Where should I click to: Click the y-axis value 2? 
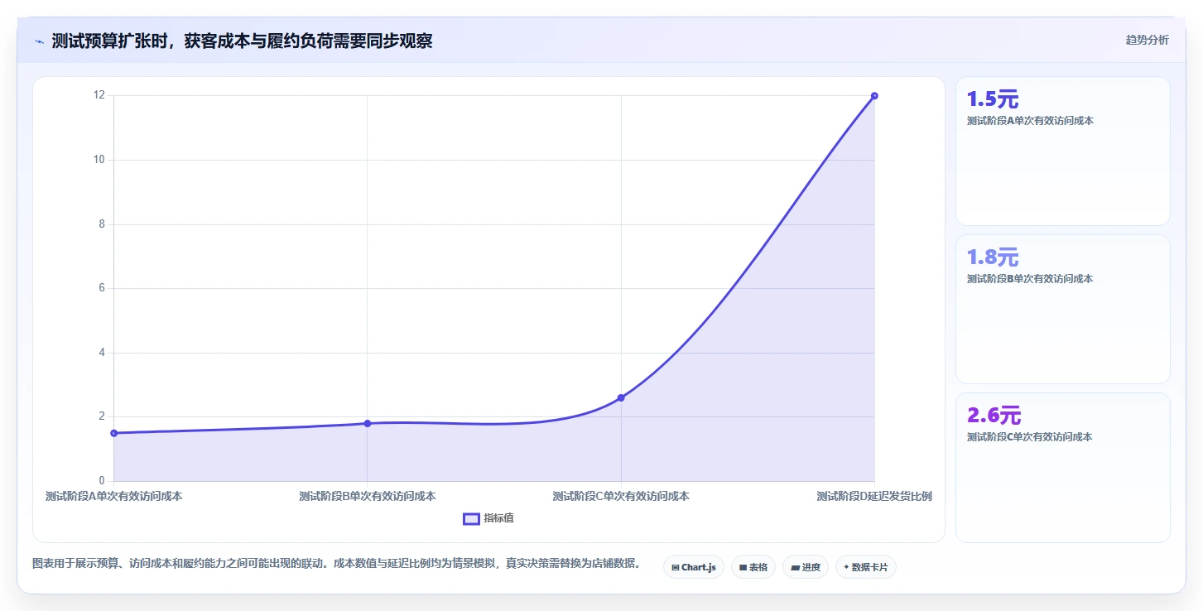(x=102, y=416)
